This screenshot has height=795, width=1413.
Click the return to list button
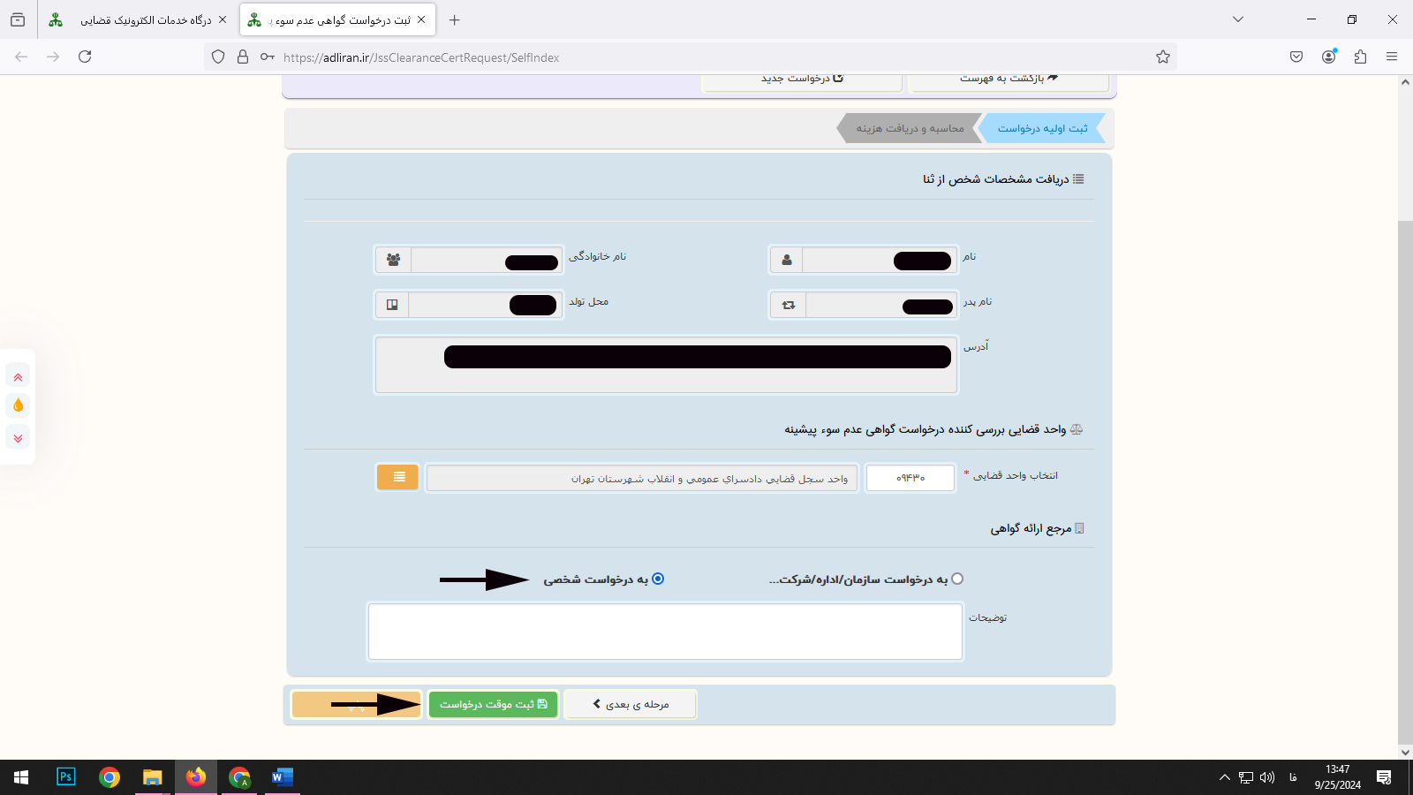coord(1009,79)
